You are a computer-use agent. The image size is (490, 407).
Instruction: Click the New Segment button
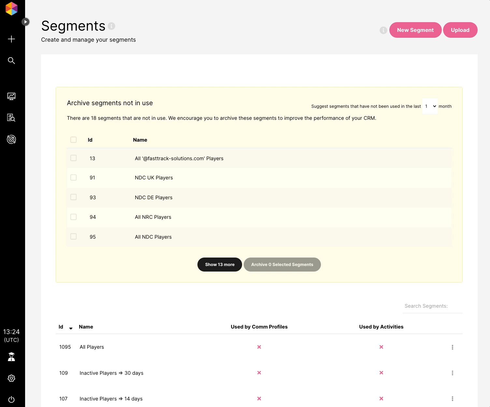pos(415,30)
